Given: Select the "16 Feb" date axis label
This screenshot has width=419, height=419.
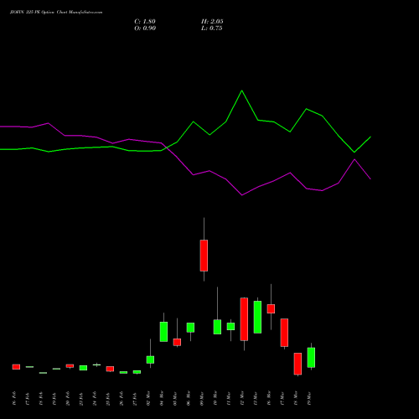Looking at the screenshot, I should tap(14, 398).
